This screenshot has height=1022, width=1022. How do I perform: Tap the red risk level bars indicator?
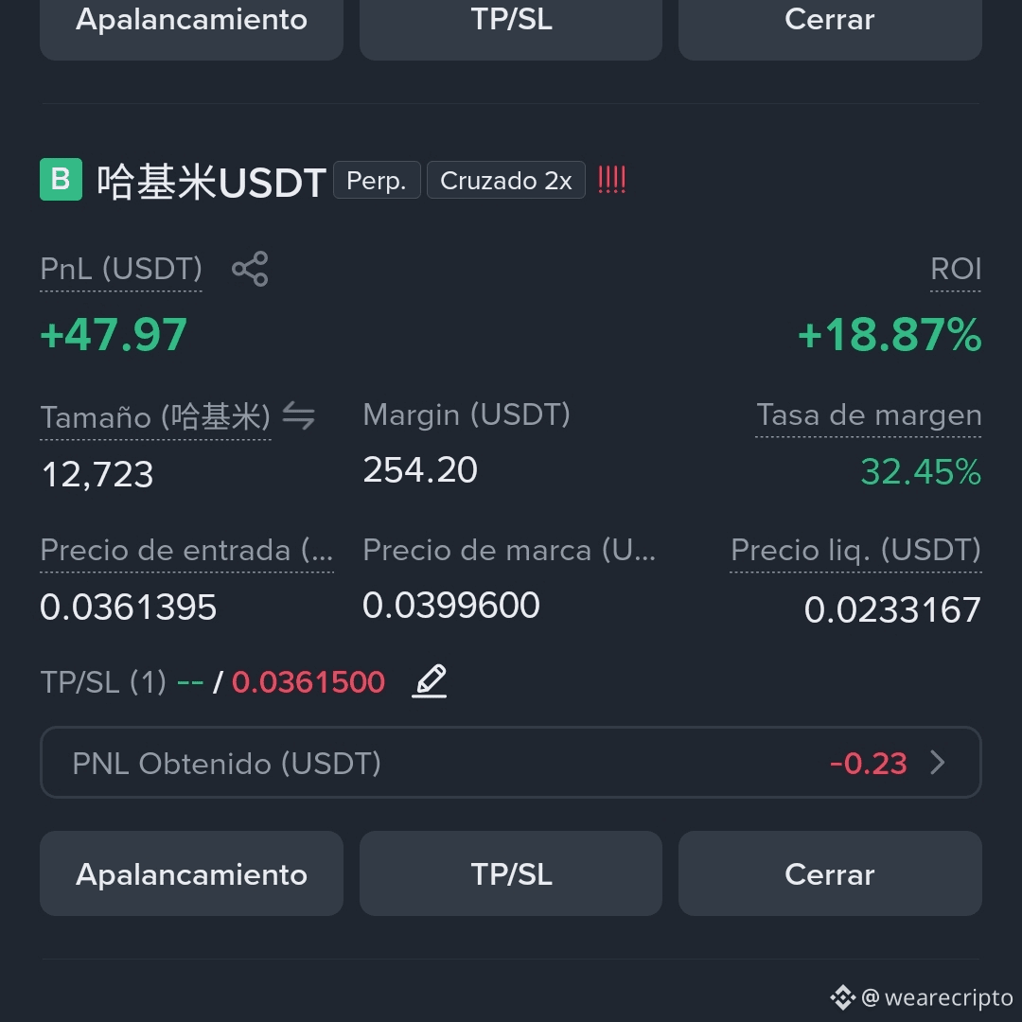[611, 180]
